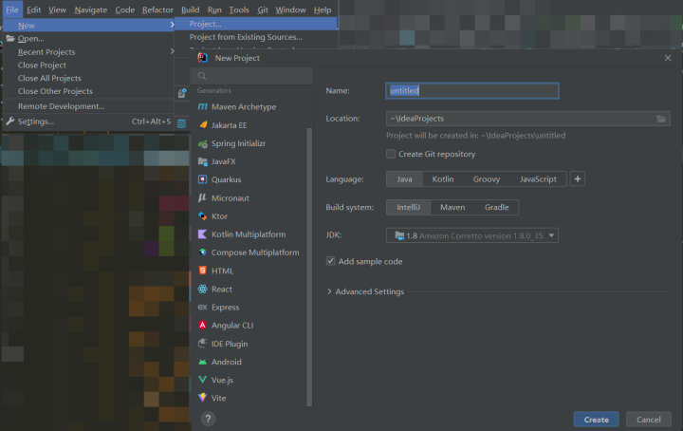This screenshot has height=431, width=683.
Task: Switch language to JavaScript
Action: point(538,179)
